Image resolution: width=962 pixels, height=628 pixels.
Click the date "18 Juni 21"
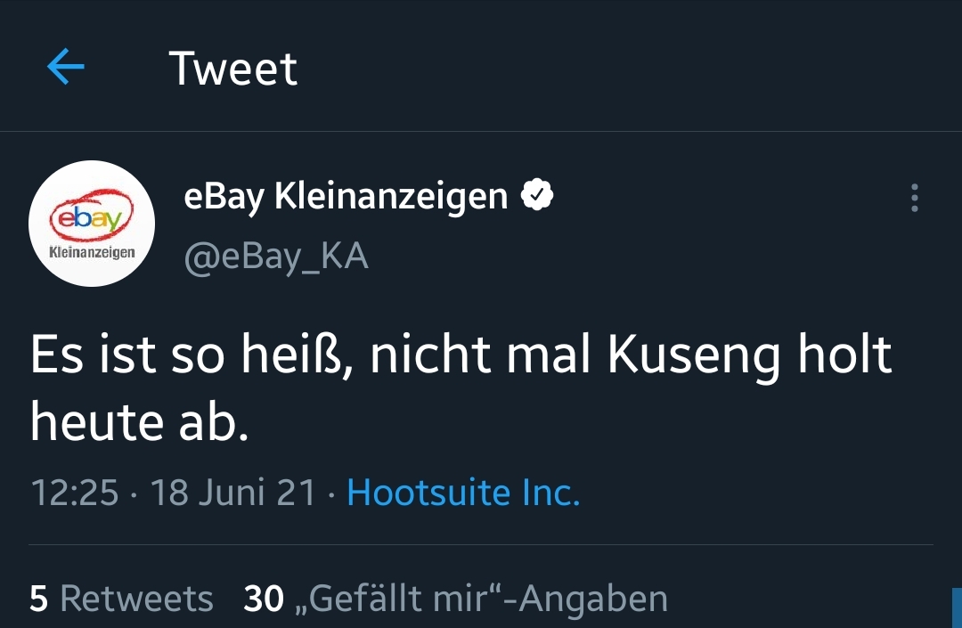(x=232, y=493)
